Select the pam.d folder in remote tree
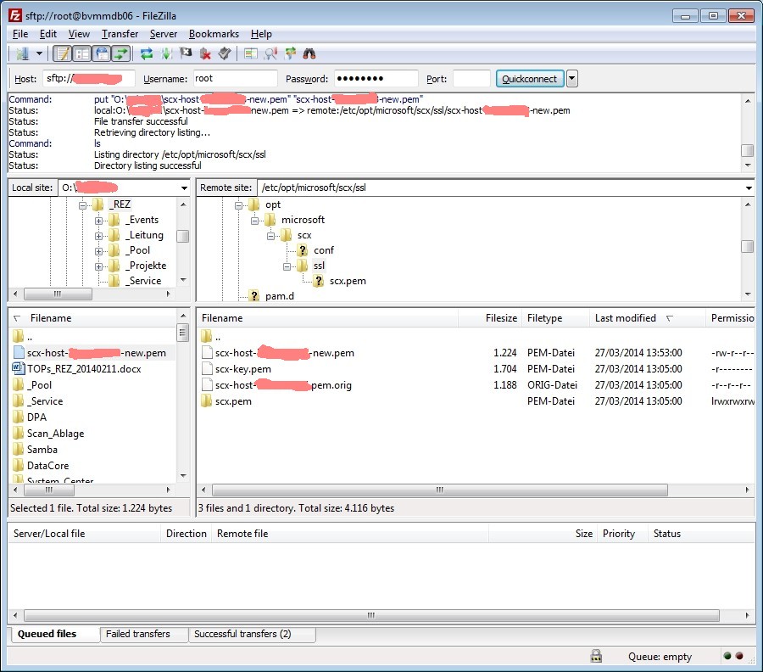This screenshot has width=763, height=672. click(279, 296)
